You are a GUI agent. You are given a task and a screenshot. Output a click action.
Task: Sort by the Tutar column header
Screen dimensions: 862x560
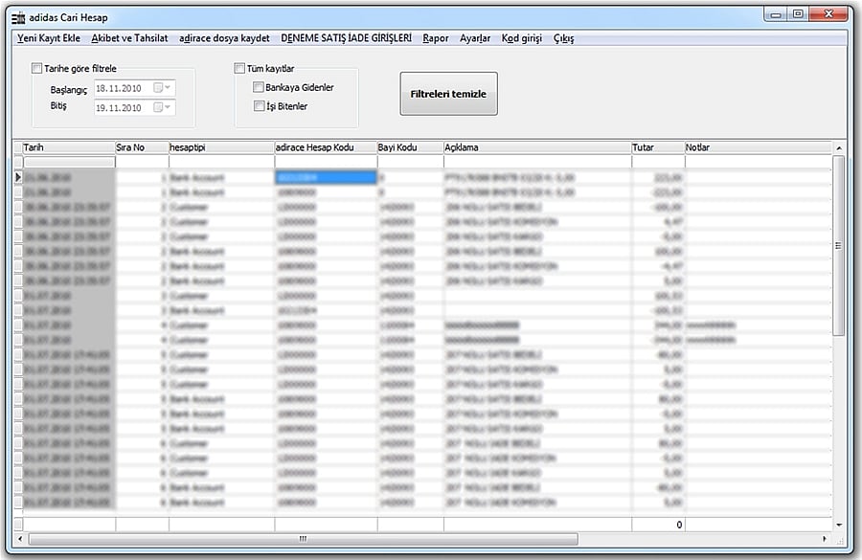coord(658,147)
